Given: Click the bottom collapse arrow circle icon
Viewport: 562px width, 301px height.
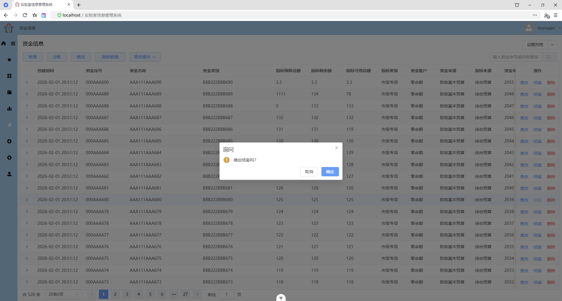Looking at the screenshot, I should click(281, 297).
